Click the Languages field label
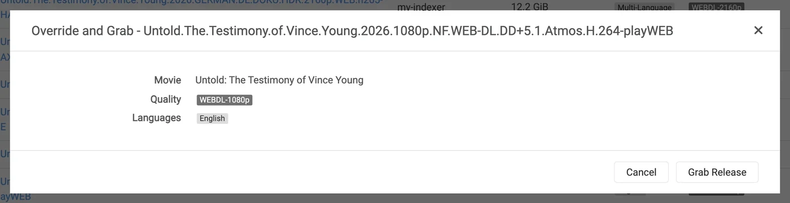 tap(156, 118)
